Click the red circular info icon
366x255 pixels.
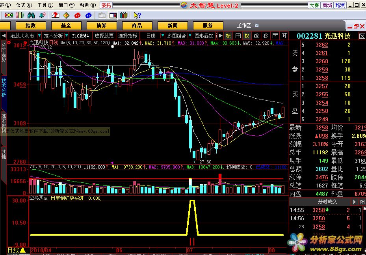pos(78,15)
